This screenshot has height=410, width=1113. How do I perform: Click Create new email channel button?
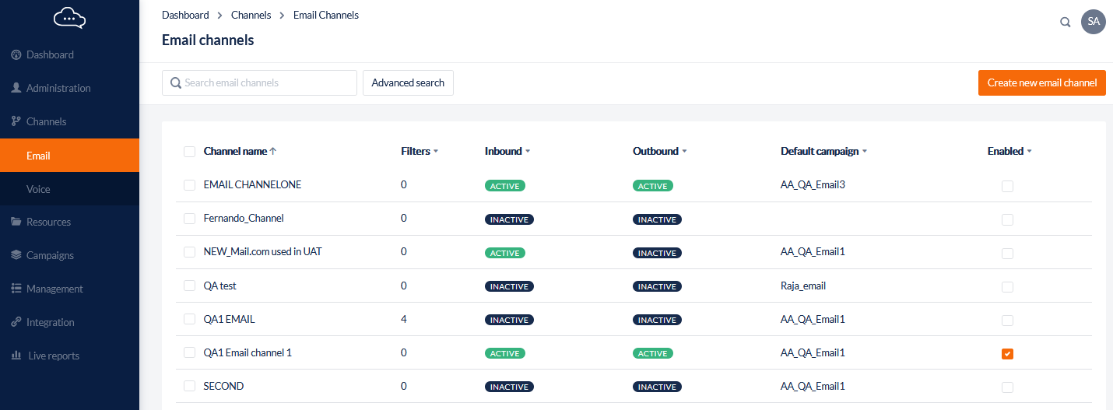(1041, 82)
